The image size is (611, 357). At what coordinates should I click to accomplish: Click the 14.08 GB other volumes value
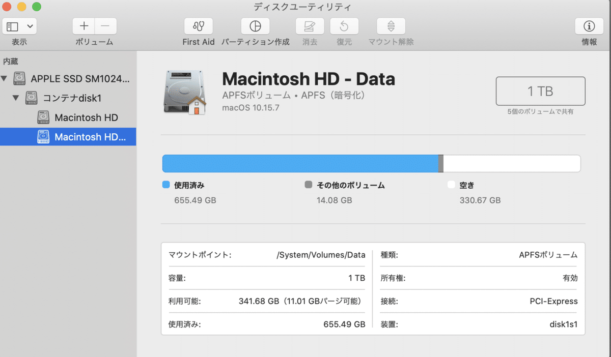(334, 200)
